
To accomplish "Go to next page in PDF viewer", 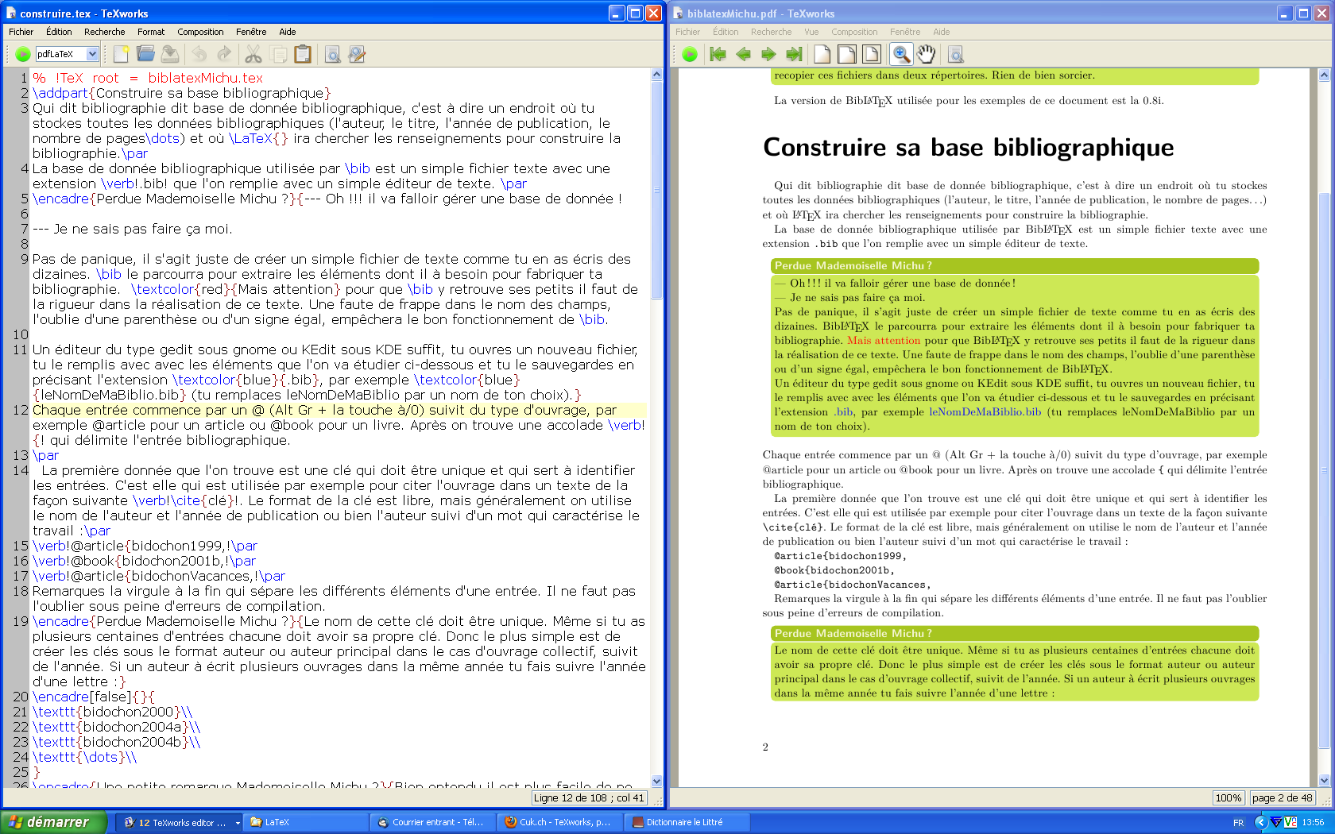I will (768, 54).
